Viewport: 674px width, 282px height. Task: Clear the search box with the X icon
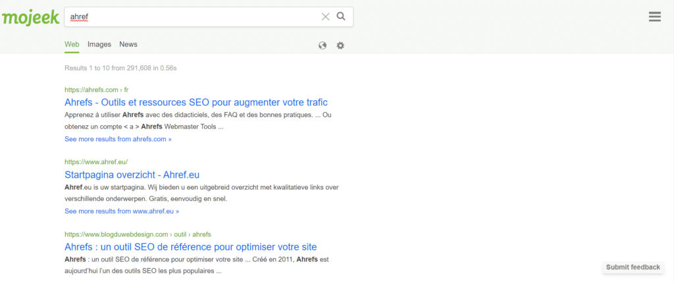tap(325, 16)
